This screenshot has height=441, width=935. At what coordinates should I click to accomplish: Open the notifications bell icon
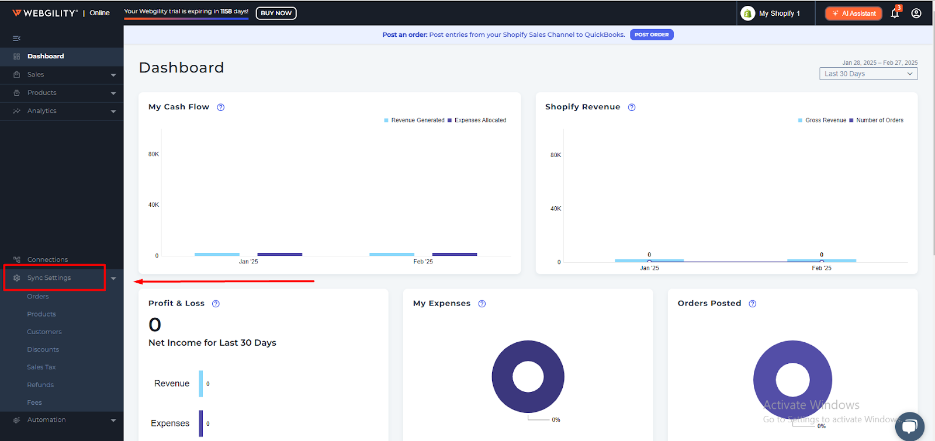[x=895, y=13]
